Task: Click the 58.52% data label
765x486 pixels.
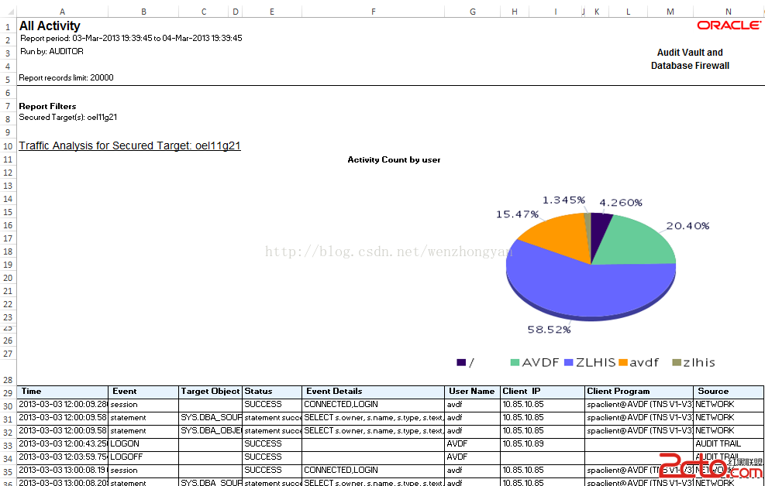Action: coord(549,330)
